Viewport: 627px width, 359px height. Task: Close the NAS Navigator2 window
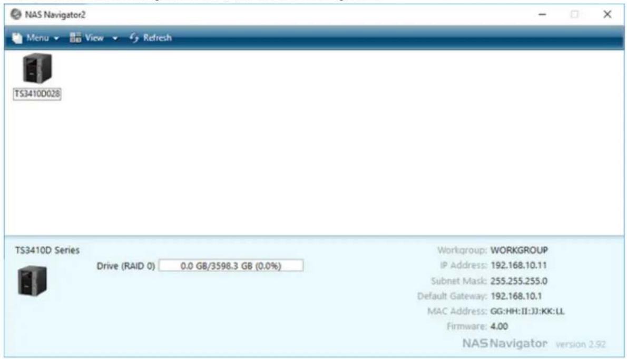[607, 14]
